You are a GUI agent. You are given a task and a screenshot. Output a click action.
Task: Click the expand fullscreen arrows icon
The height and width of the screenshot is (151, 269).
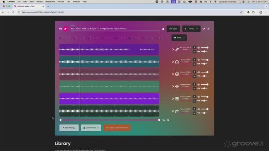tap(204, 29)
